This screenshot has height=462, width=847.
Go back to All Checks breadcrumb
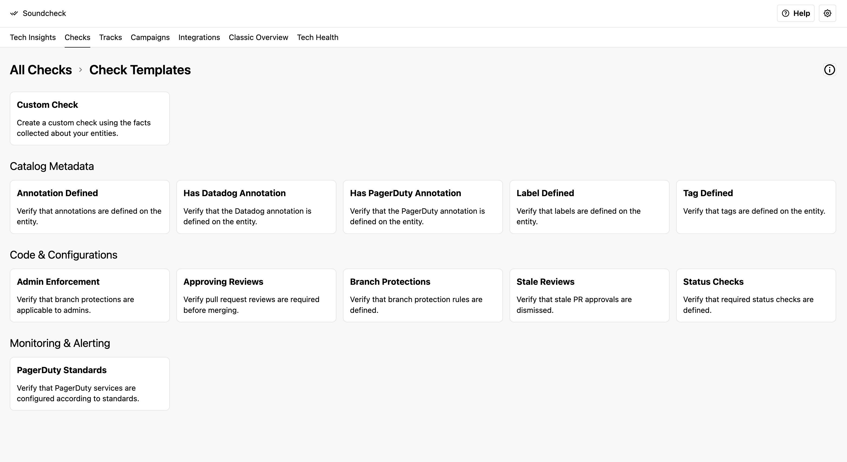pos(41,70)
